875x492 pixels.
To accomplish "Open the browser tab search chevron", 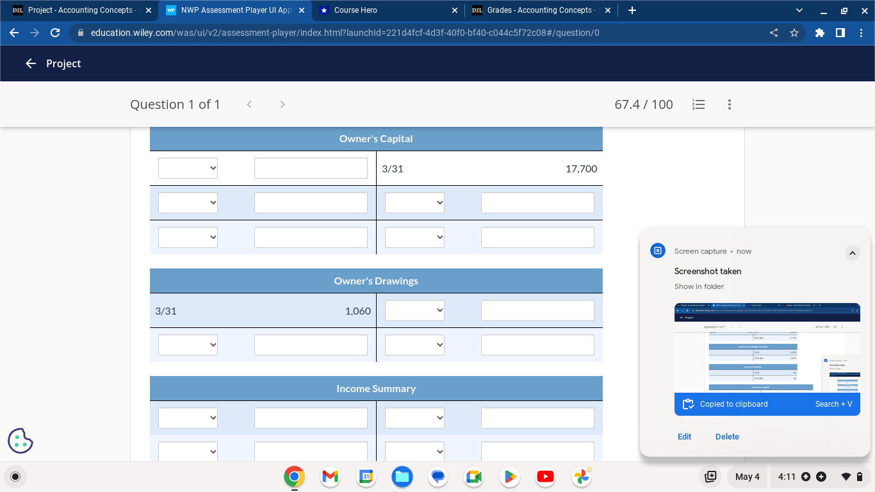I will (x=798, y=10).
